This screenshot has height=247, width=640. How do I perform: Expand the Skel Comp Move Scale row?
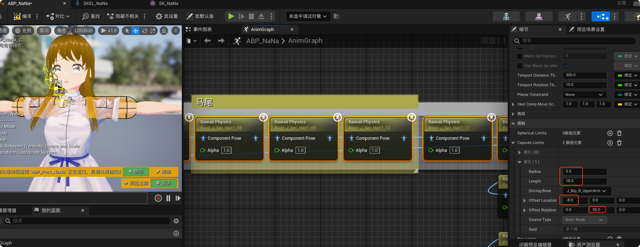click(x=513, y=104)
